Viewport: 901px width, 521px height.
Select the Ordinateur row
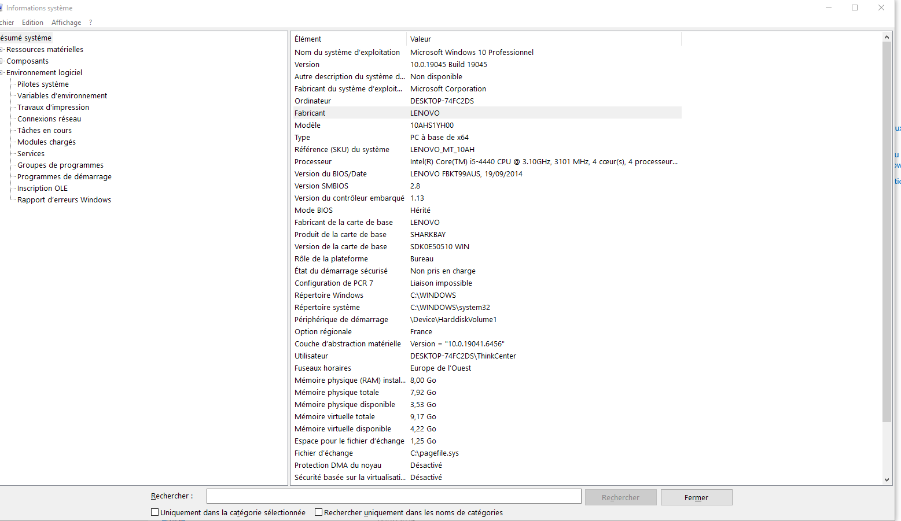[486, 101]
